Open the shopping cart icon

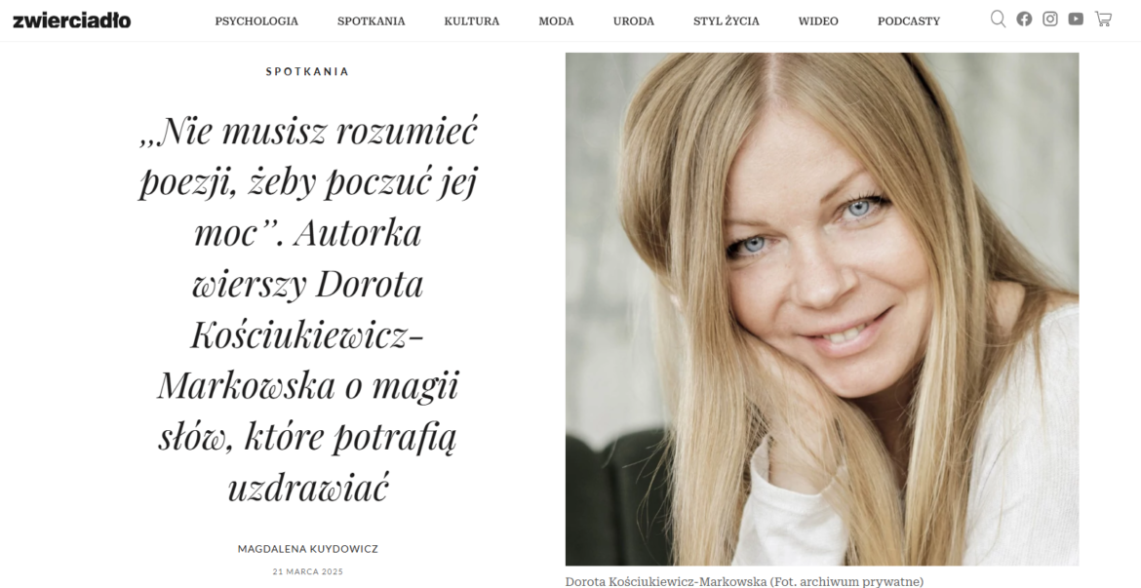tap(1103, 19)
